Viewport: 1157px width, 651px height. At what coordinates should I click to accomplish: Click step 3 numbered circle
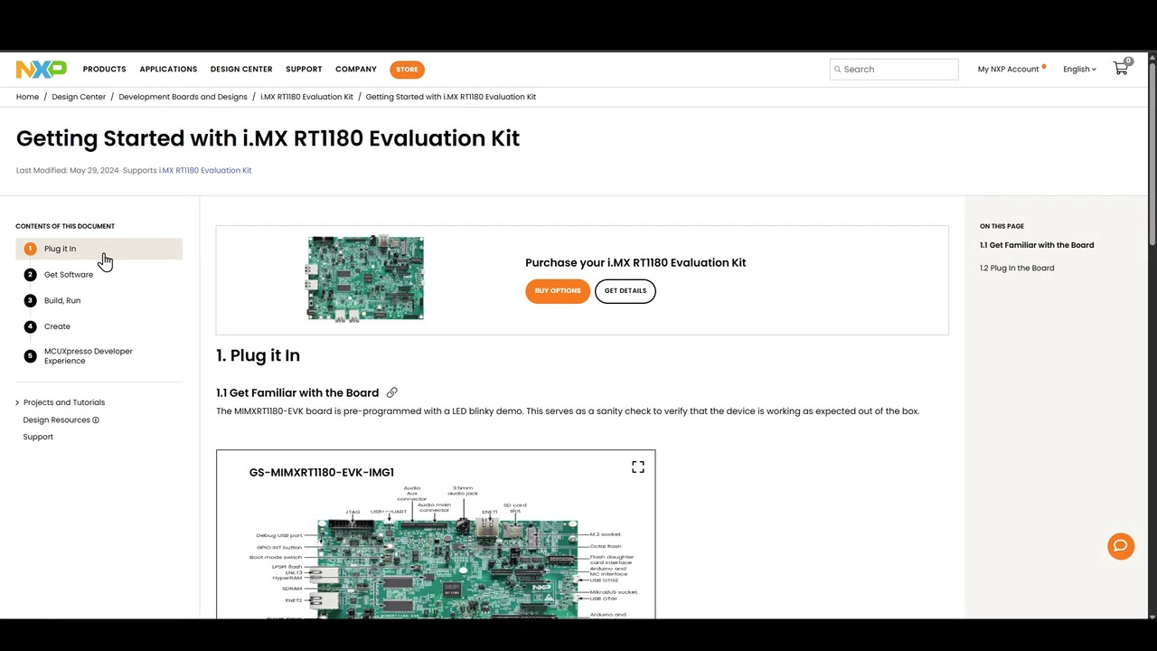click(x=30, y=300)
